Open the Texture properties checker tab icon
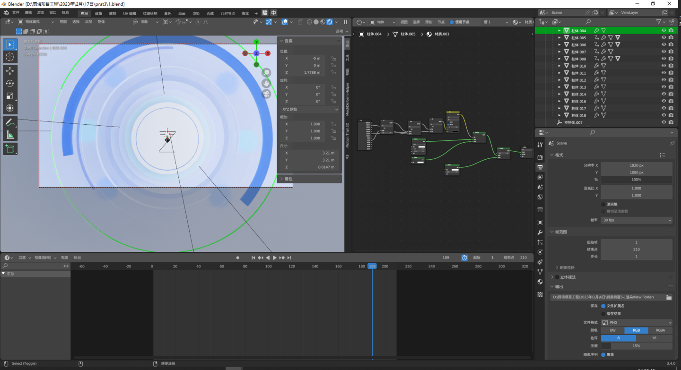The image size is (681, 370). click(541, 294)
